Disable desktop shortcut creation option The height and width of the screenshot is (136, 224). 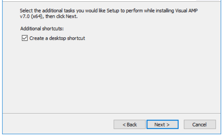click(25, 38)
